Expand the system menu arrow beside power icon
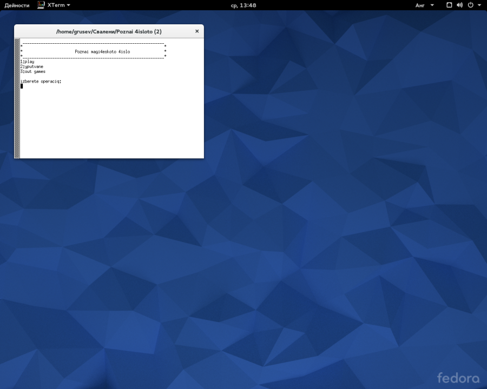This screenshot has height=389, width=487. 479,5
